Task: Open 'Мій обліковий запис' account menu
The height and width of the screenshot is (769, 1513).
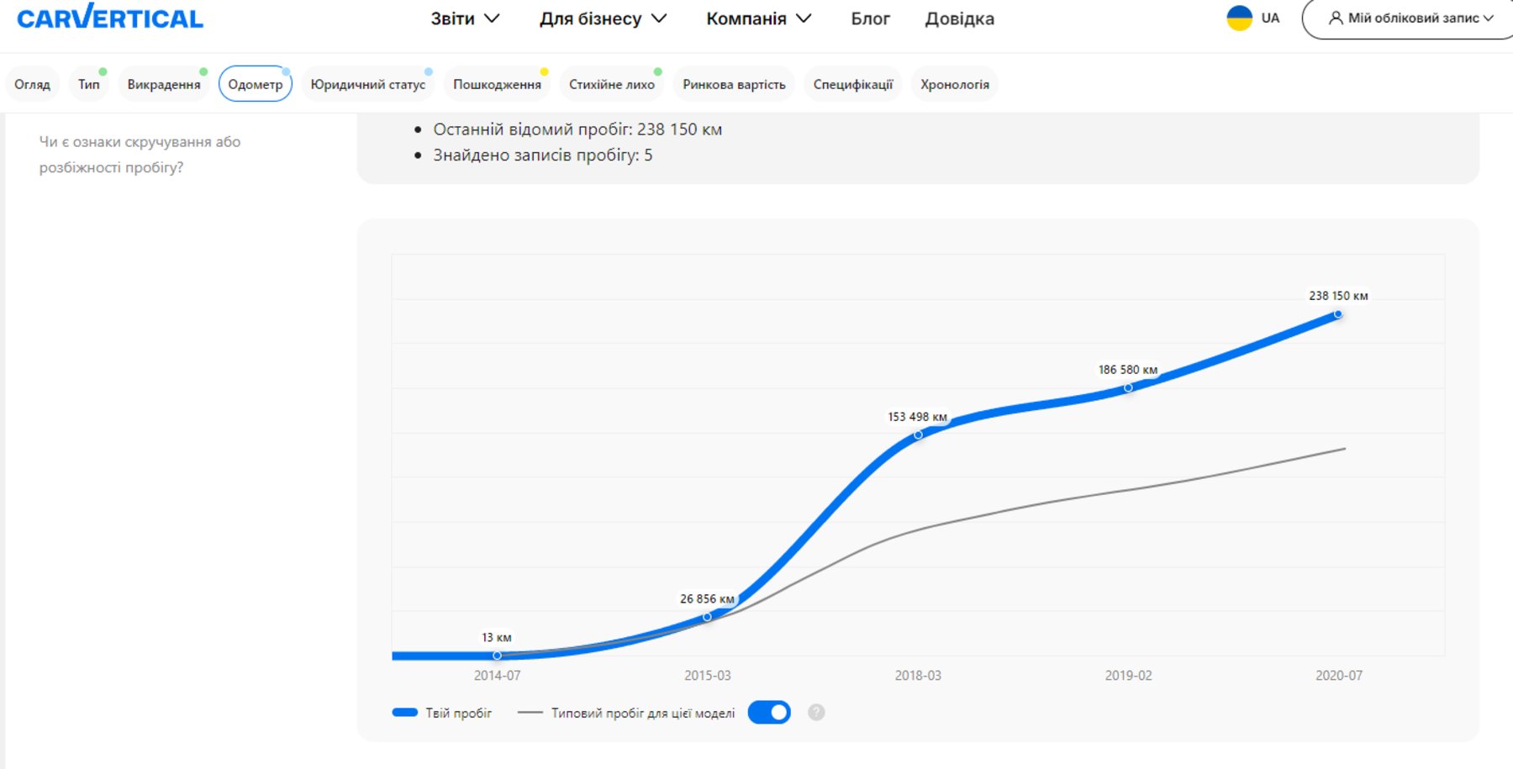Action: click(1412, 18)
